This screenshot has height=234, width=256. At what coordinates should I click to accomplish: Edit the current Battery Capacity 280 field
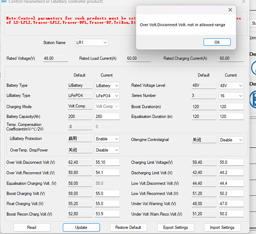click(107, 117)
